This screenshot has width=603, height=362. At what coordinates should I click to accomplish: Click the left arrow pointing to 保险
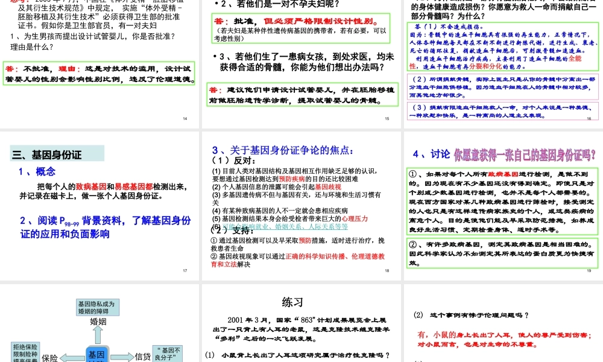(x=72, y=358)
